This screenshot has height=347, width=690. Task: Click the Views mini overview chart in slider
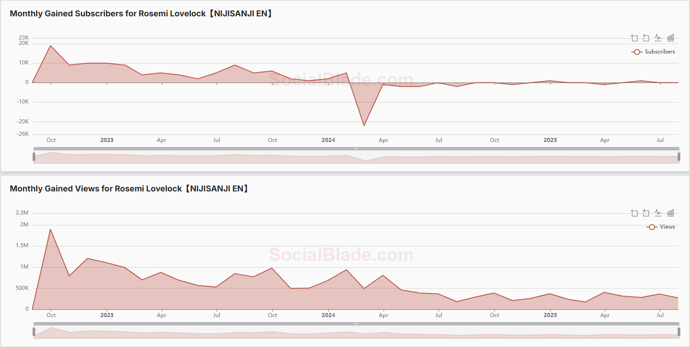pyautogui.click(x=356, y=332)
